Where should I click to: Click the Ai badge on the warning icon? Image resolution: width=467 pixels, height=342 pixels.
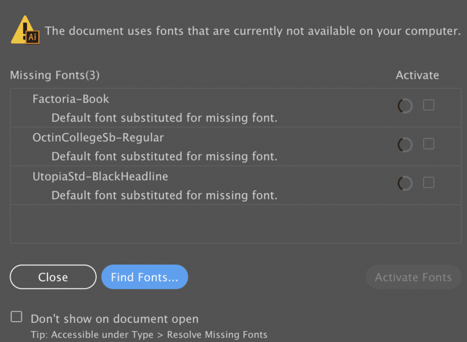pyautogui.click(x=32, y=36)
